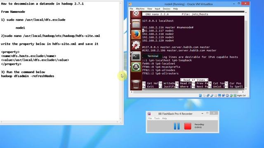Click the optical disc status icon
Screen dimensions: 264x148
tap(204, 95)
